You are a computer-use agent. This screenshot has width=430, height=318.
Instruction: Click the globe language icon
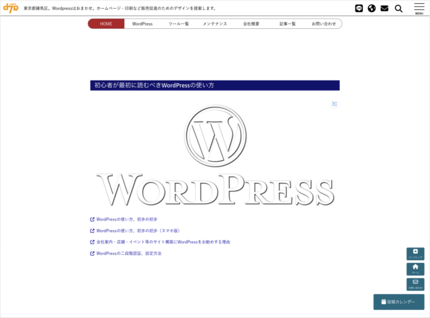372,9
